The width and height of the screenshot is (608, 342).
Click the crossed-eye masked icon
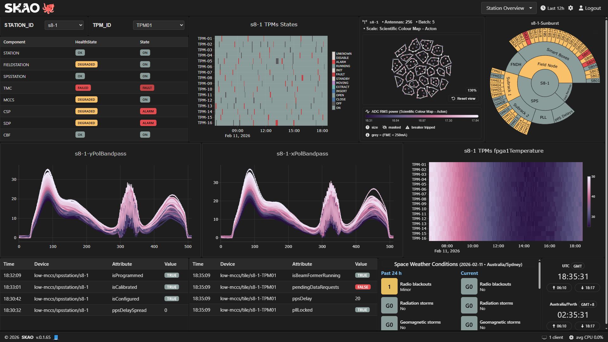[x=385, y=127]
